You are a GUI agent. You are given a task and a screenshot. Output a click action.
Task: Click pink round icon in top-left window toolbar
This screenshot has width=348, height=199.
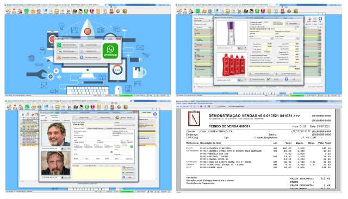coord(92,11)
